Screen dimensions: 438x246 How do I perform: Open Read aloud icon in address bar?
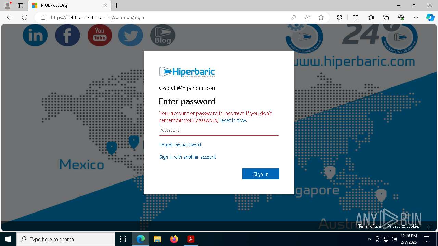[307, 17]
